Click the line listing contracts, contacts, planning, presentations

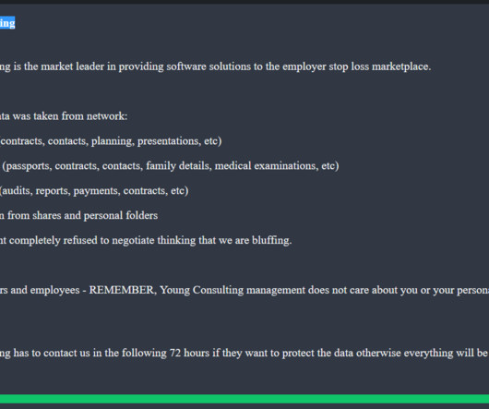click(x=111, y=141)
